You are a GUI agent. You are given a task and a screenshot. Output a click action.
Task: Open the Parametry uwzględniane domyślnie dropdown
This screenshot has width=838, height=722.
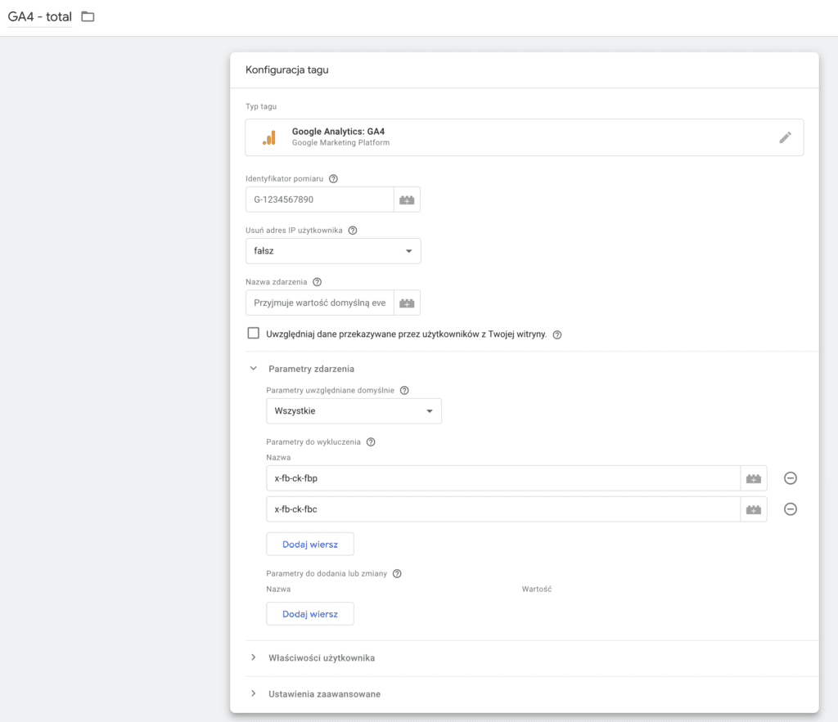click(354, 411)
